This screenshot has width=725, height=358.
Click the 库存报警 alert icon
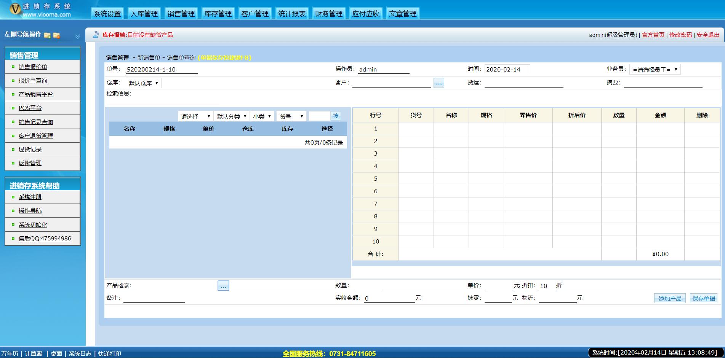[x=96, y=35]
